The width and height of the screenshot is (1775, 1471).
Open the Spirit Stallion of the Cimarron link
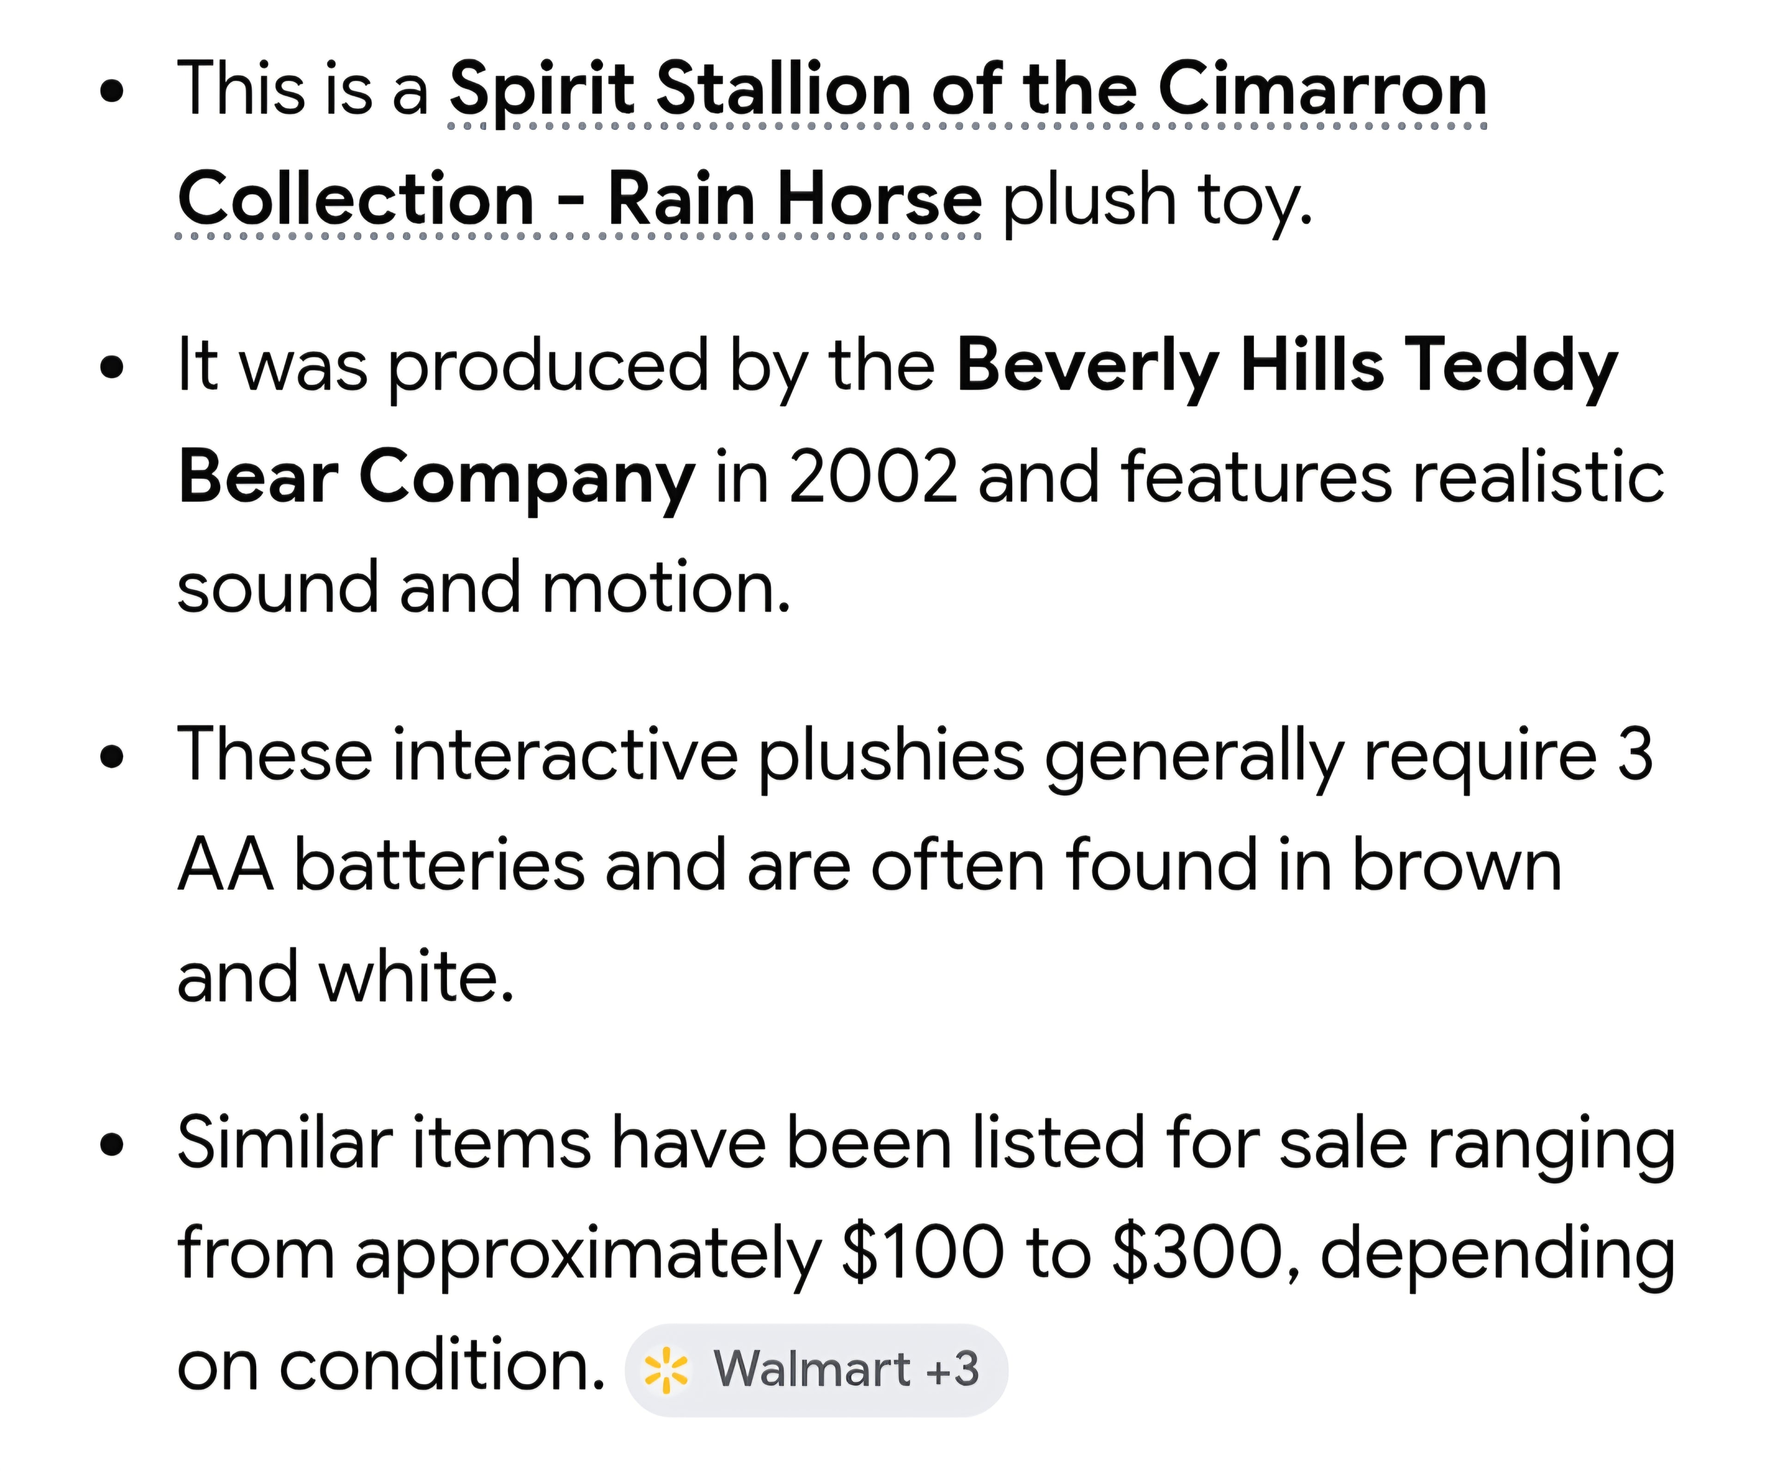tap(968, 90)
